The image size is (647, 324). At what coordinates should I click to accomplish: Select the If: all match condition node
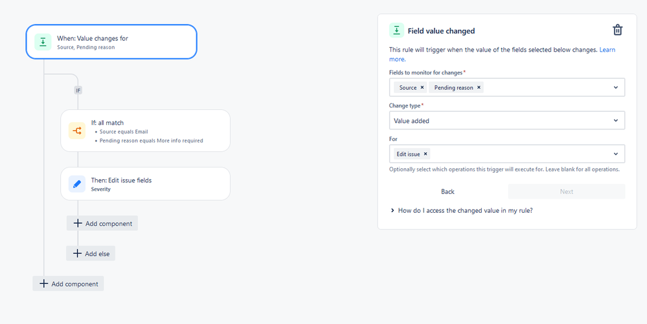[145, 131]
